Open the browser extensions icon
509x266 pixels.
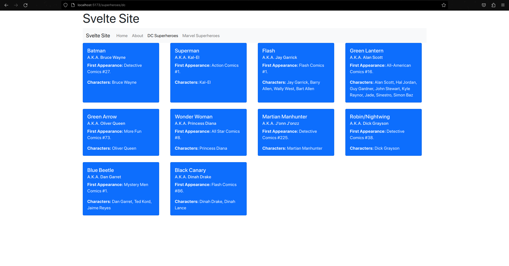point(493,5)
